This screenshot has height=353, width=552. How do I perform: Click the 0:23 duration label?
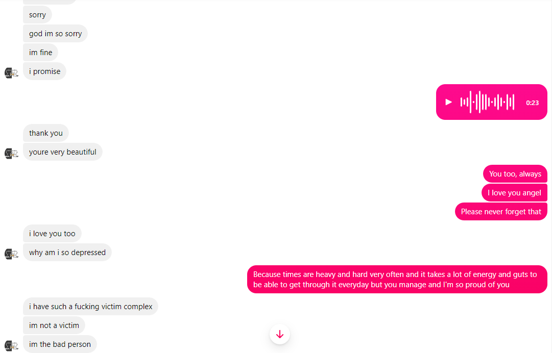tap(532, 103)
